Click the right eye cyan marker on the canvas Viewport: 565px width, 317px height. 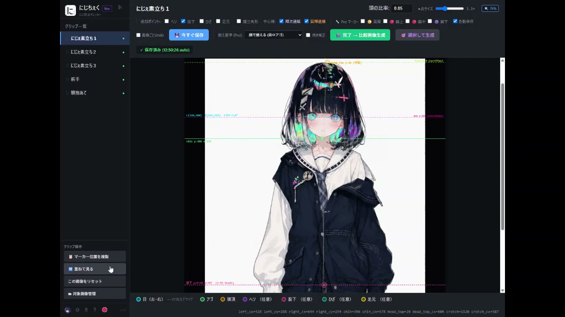pyautogui.click(x=335, y=118)
